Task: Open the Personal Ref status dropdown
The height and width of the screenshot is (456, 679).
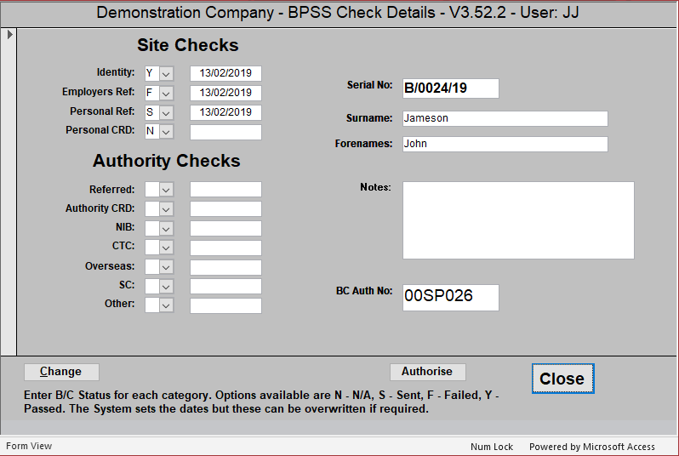Action: click(166, 112)
